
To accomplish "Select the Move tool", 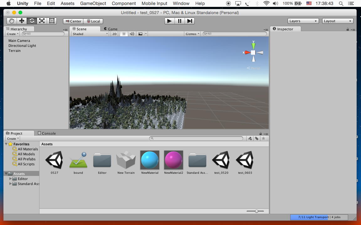I will tap(22, 21).
